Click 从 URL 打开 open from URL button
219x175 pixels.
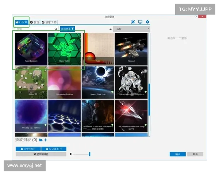click(54, 149)
